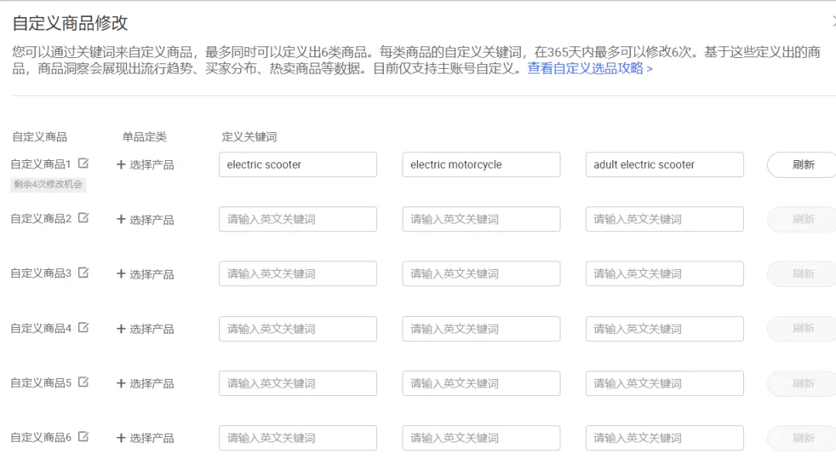Focus the 'adult electric scooter' keyword field
The image size is (836, 471).
pyautogui.click(x=664, y=165)
